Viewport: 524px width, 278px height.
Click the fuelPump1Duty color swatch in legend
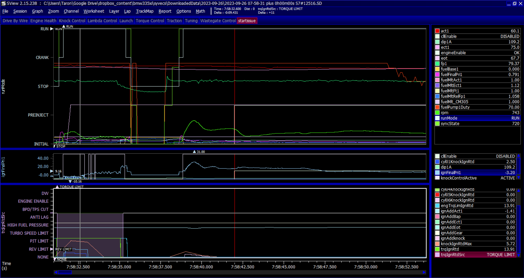pos(437,107)
